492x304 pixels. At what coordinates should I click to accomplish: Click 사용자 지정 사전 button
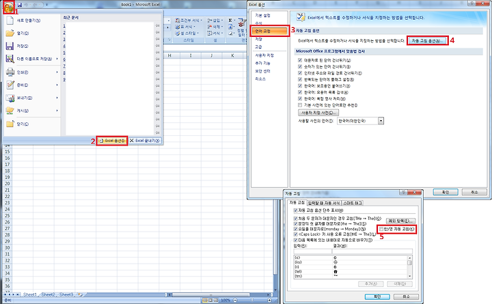coord(318,113)
